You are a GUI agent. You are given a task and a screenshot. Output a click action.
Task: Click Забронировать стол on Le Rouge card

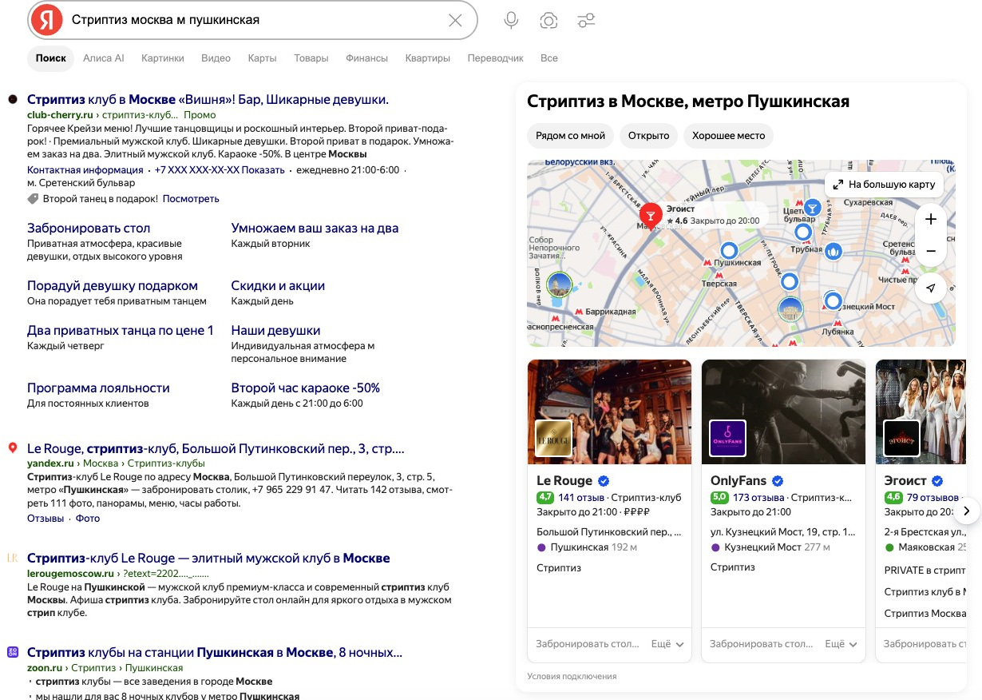(x=588, y=644)
